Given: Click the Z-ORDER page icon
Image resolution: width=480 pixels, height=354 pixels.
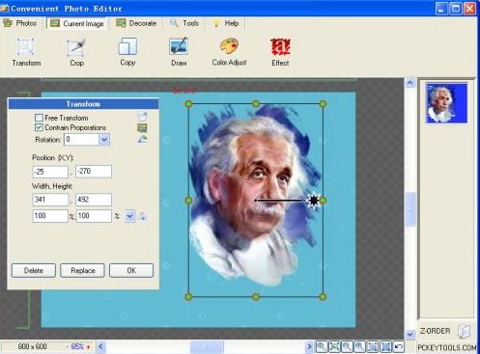Looking at the screenshot, I should [x=464, y=331].
